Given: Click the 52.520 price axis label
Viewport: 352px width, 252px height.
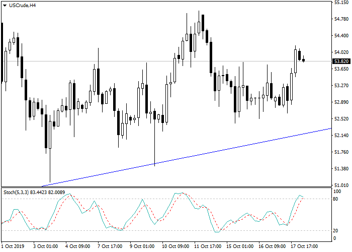Looking at the screenshot, I should pyautogui.click(x=341, y=119).
